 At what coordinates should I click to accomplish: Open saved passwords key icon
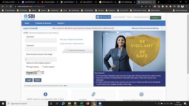[142, 6]
